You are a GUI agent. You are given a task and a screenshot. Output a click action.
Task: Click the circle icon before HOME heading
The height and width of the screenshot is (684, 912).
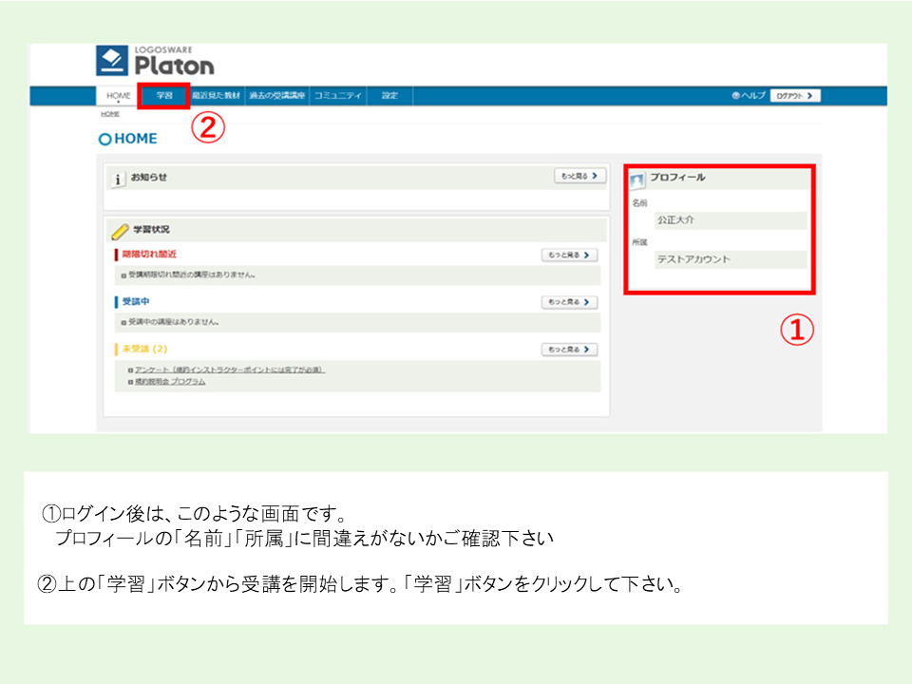(x=104, y=139)
